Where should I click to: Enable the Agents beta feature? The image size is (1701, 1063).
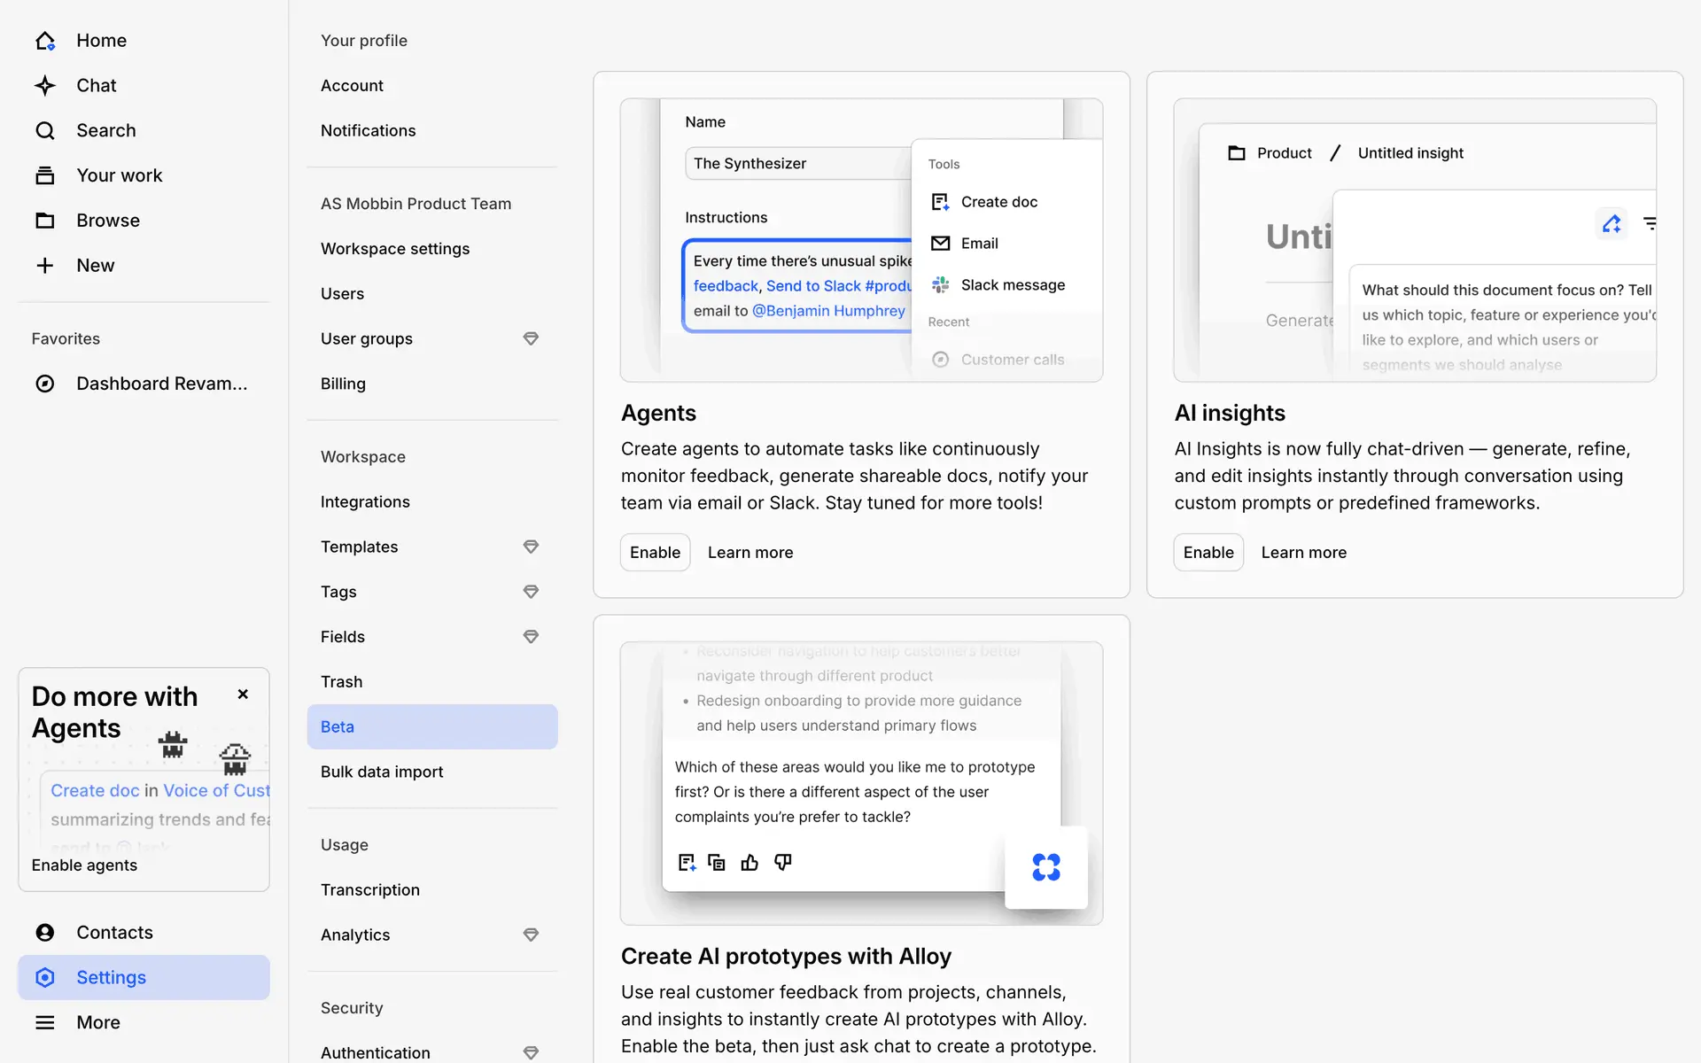(x=655, y=553)
